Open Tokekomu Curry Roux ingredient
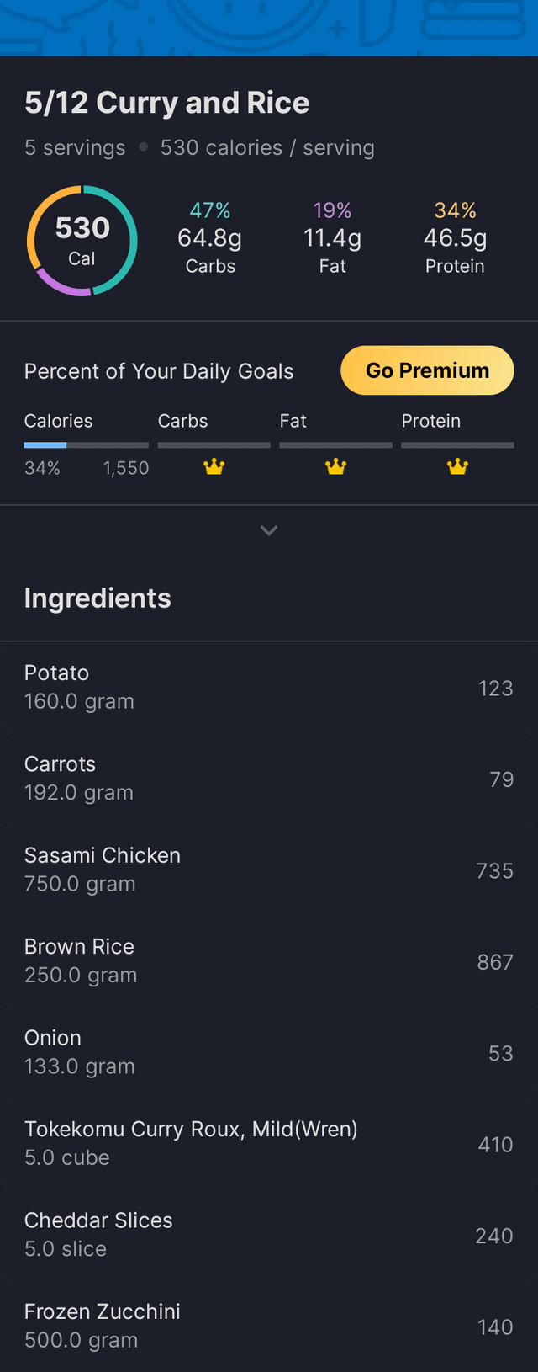Image resolution: width=538 pixels, height=1372 pixels. [x=269, y=1143]
